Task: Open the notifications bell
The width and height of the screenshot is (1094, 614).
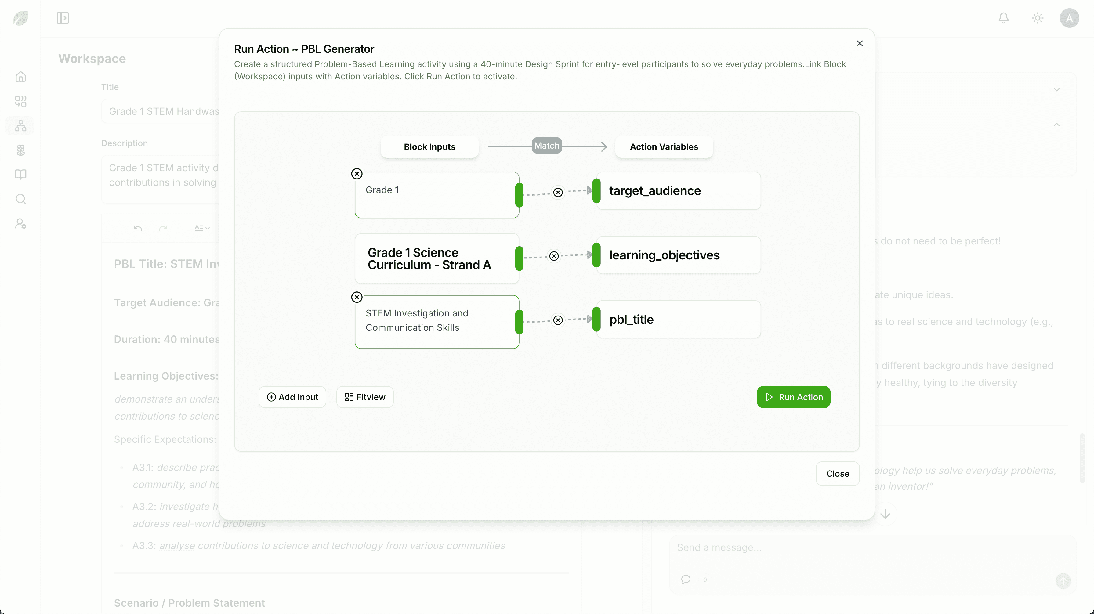Action: [1003, 18]
